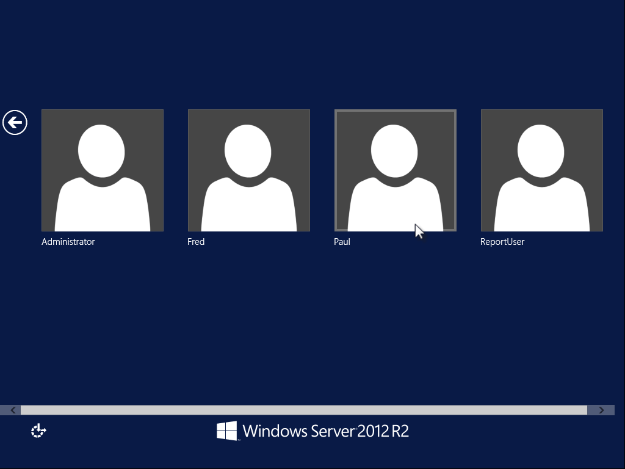
Task: Open the Ease of Access icon
Action: (38, 431)
